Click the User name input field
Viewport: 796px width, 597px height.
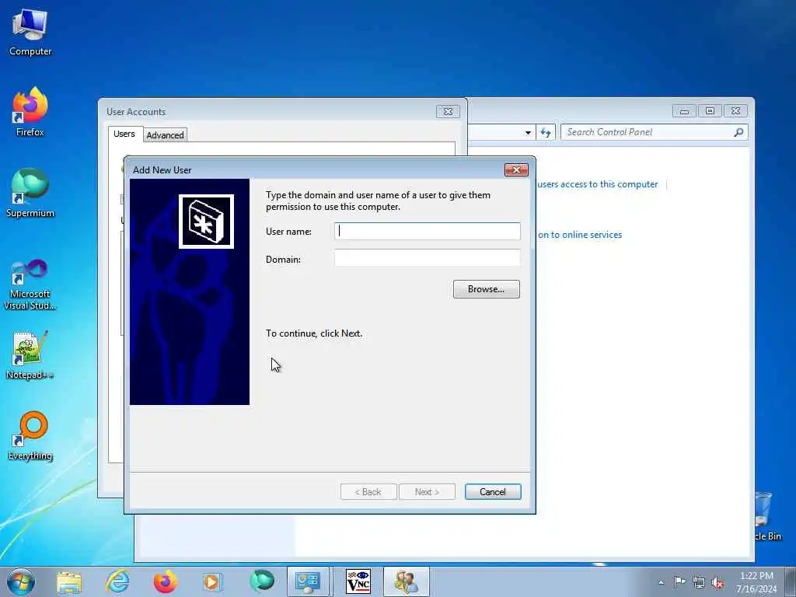(x=428, y=231)
